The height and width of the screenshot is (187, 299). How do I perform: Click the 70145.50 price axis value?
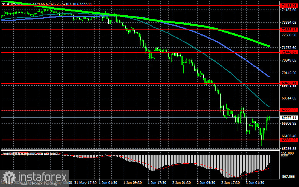point(289,73)
